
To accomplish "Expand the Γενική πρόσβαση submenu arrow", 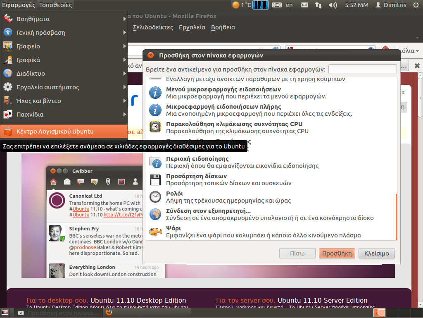I will 125,32.
